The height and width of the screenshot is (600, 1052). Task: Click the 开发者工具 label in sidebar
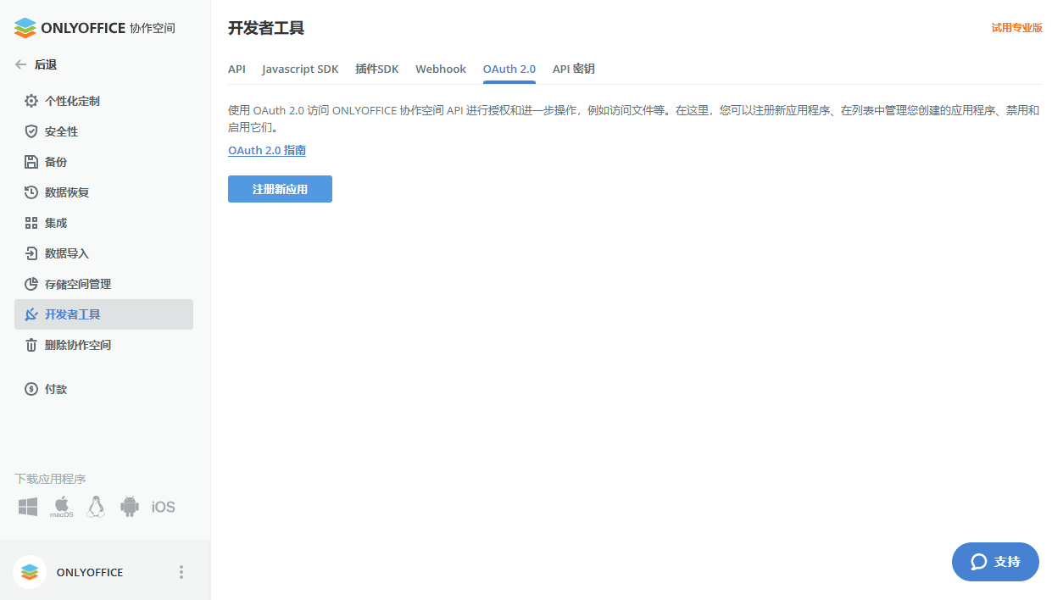tap(72, 314)
